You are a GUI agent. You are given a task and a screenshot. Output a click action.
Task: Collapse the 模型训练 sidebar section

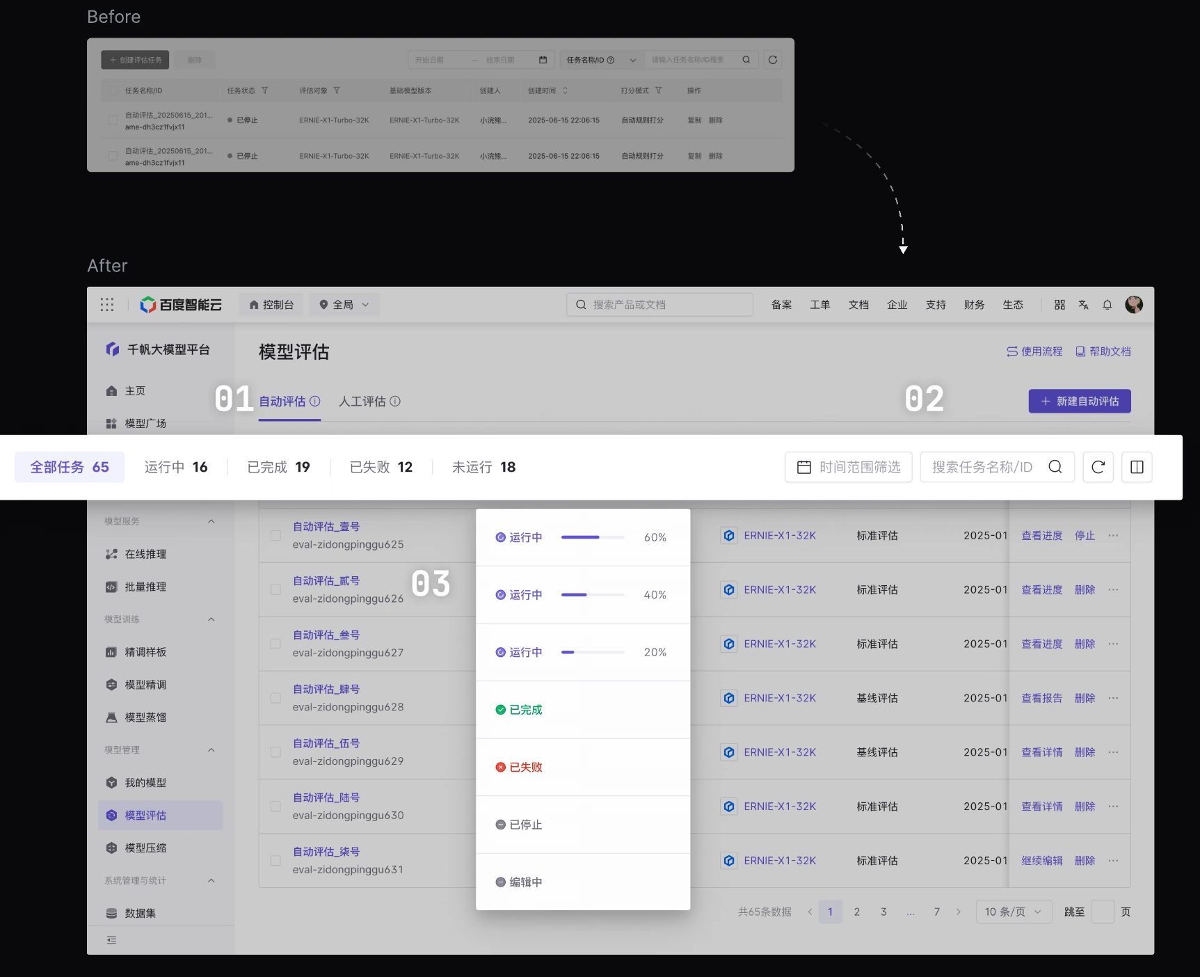[x=211, y=619]
